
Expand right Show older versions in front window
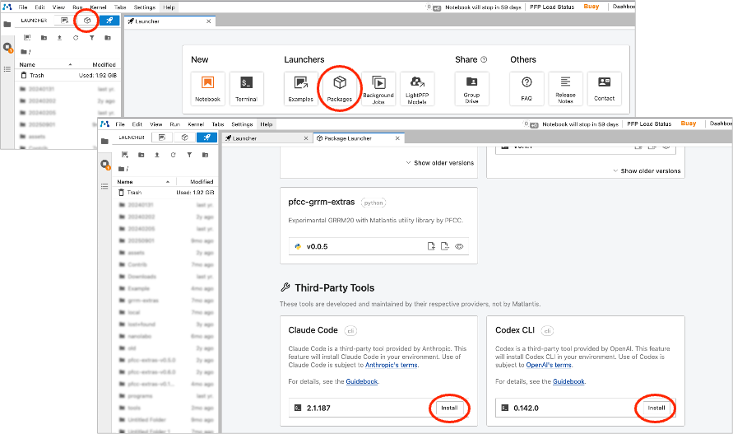[647, 171]
